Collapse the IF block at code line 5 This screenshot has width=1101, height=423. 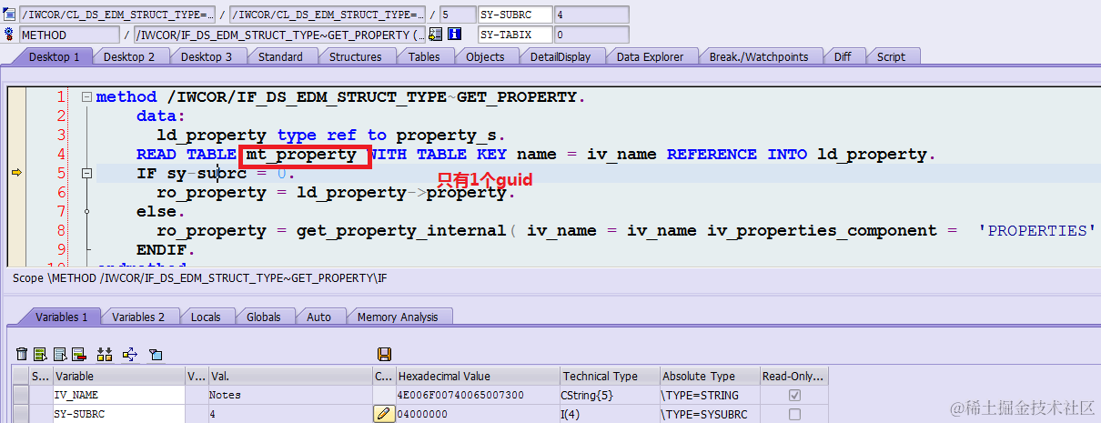[86, 173]
